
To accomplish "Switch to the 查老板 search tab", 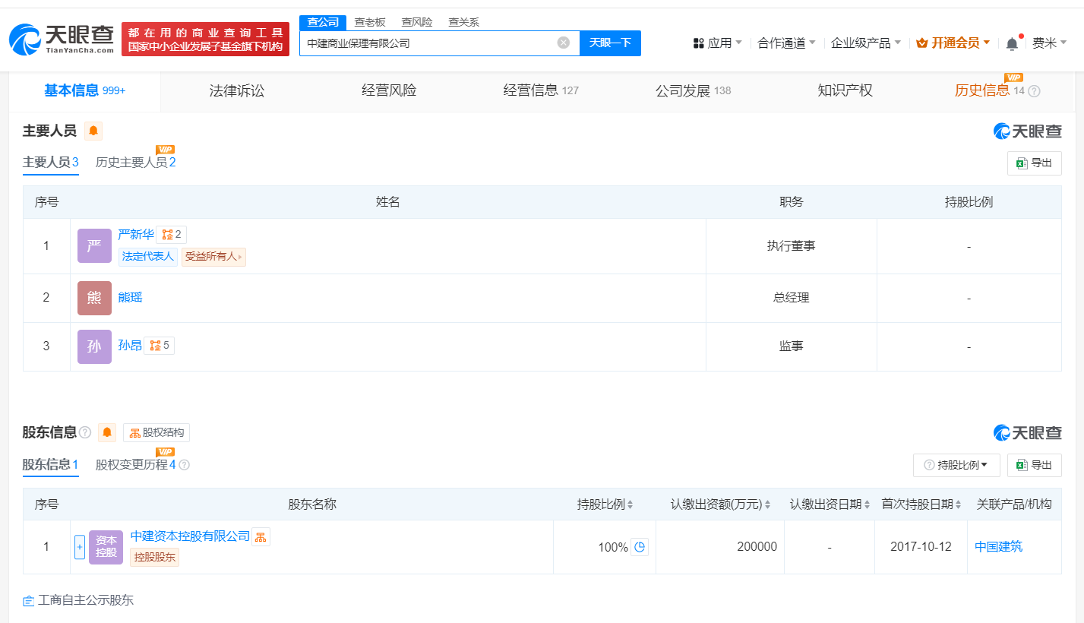I will click(x=370, y=22).
